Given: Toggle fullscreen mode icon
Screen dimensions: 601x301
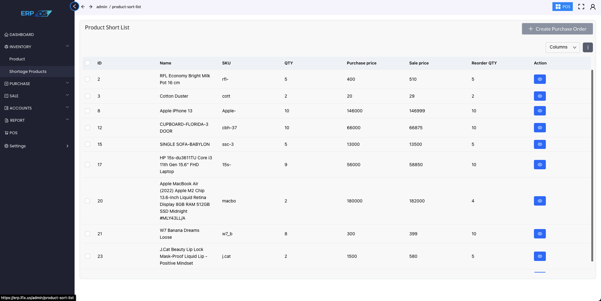Looking at the screenshot, I should pos(581,7).
